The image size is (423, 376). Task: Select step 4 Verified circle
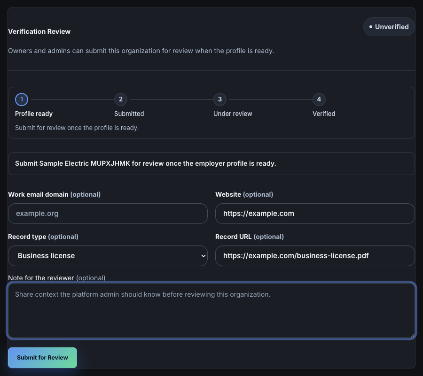pyautogui.click(x=319, y=100)
